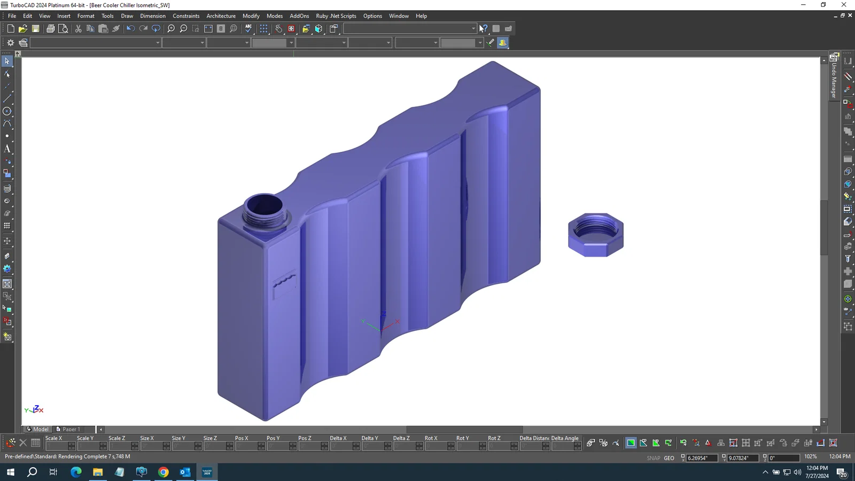Viewport: 855px width, 481px height.
Task: Run the ABC spelling check tool
Action: [248, 29]
